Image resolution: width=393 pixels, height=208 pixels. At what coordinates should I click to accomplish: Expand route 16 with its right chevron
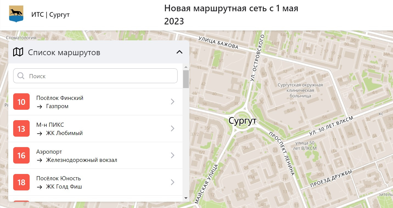tap(173, 155)
